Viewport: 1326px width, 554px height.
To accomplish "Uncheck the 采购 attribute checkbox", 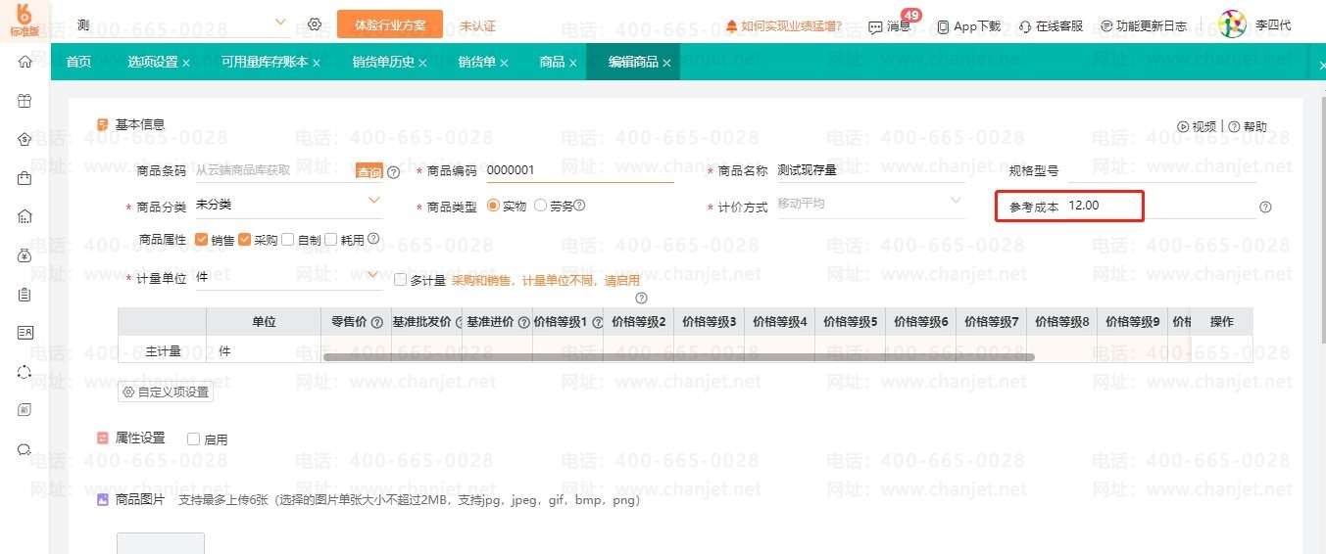I will click(245, 239).
